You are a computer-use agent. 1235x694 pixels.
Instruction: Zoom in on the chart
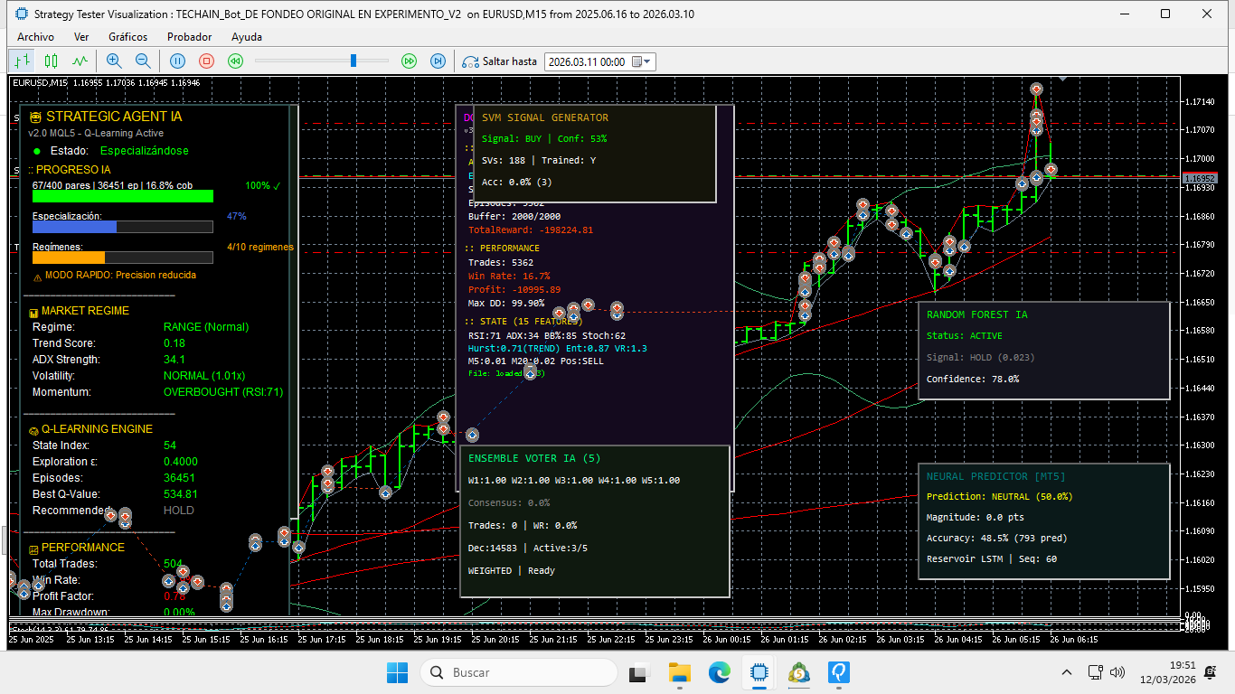[x=114, y=61]
